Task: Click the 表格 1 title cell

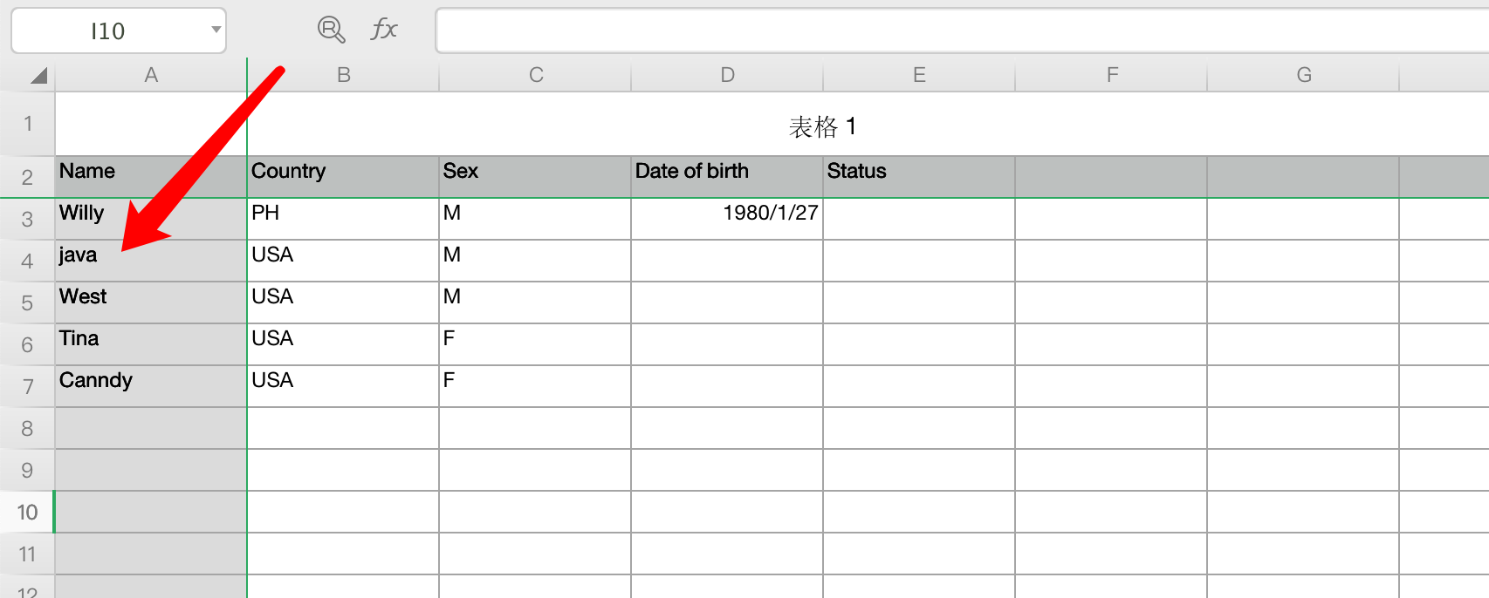Action: pos(820,125)
